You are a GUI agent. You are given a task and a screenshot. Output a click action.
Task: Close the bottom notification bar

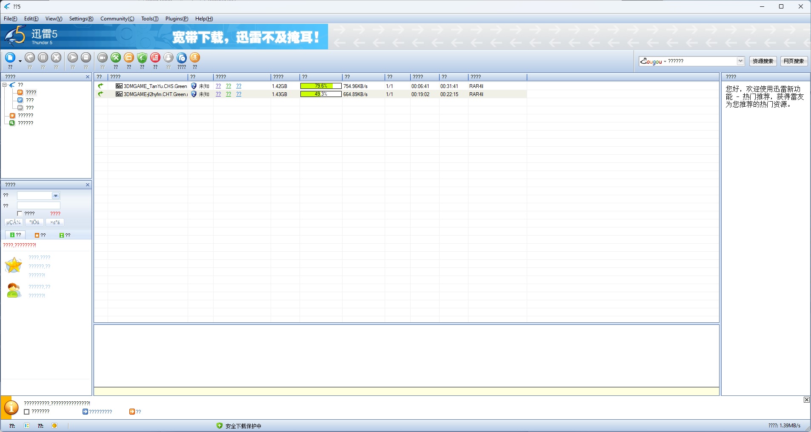(x=806, y=400)
